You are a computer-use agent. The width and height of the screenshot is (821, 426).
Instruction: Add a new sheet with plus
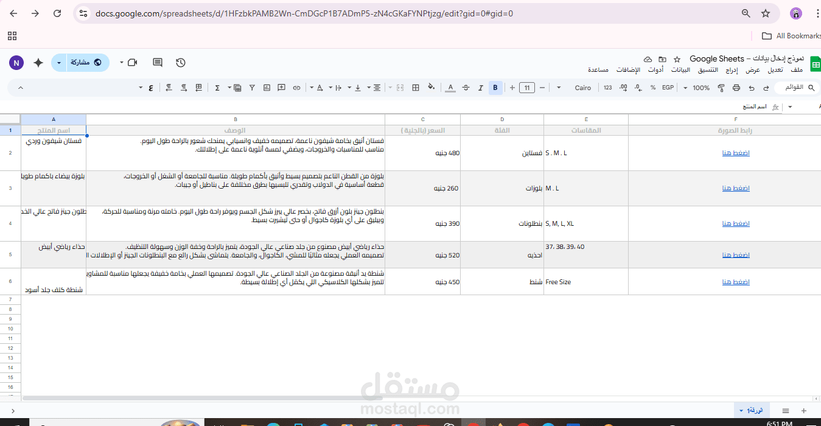click(804, 411)
